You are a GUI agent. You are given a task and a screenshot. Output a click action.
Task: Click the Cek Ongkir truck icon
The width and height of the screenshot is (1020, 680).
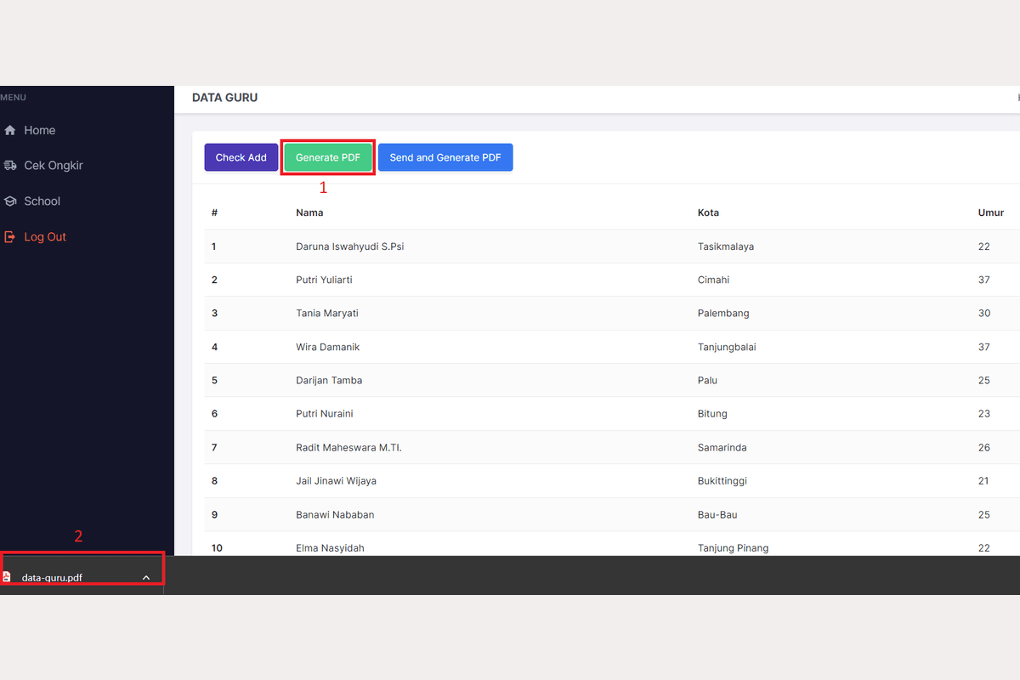[x=10, y=166]
